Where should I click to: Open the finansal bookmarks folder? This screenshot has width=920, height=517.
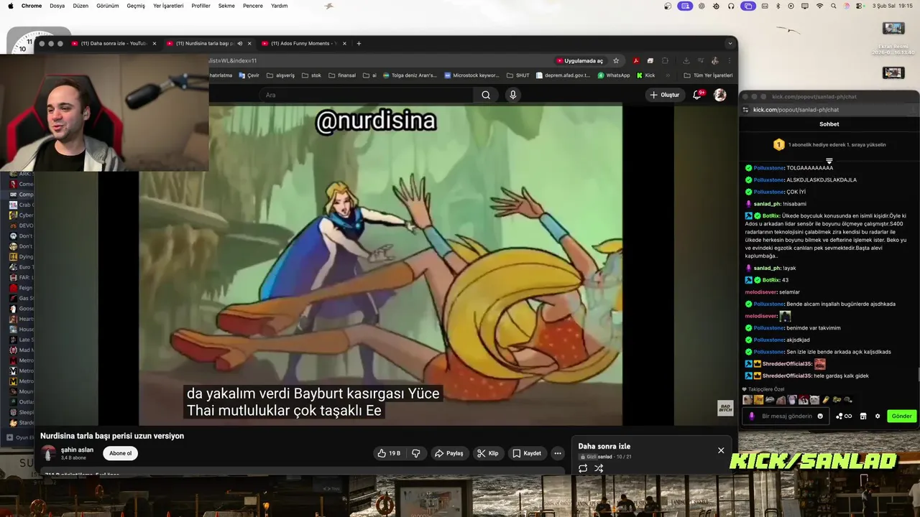[x=341, y=75]
